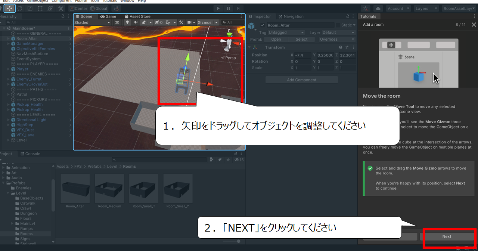Open the RoomAssetLayout layout dropdown
This screenshot has width=478, height=251.
pos(460,8)
